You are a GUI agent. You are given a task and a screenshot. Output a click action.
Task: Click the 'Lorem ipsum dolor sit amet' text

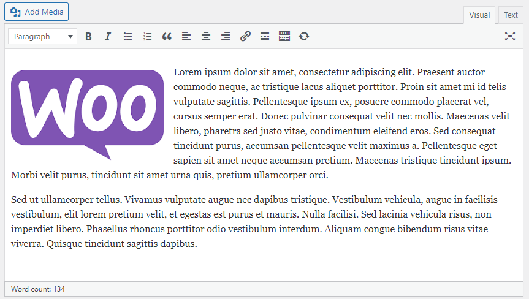[235, 72]
